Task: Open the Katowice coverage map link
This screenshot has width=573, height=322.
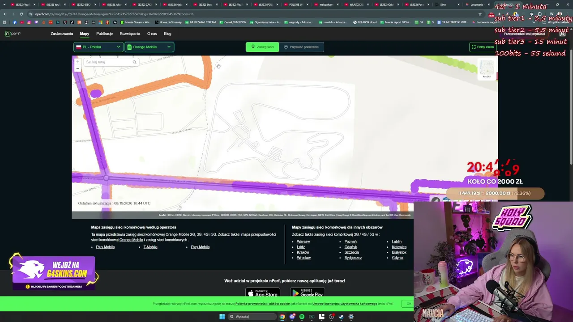Action: coord(399,247)
